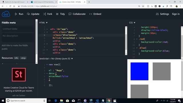Run the fiddle
Screen dimensions: 183x103
19,14
